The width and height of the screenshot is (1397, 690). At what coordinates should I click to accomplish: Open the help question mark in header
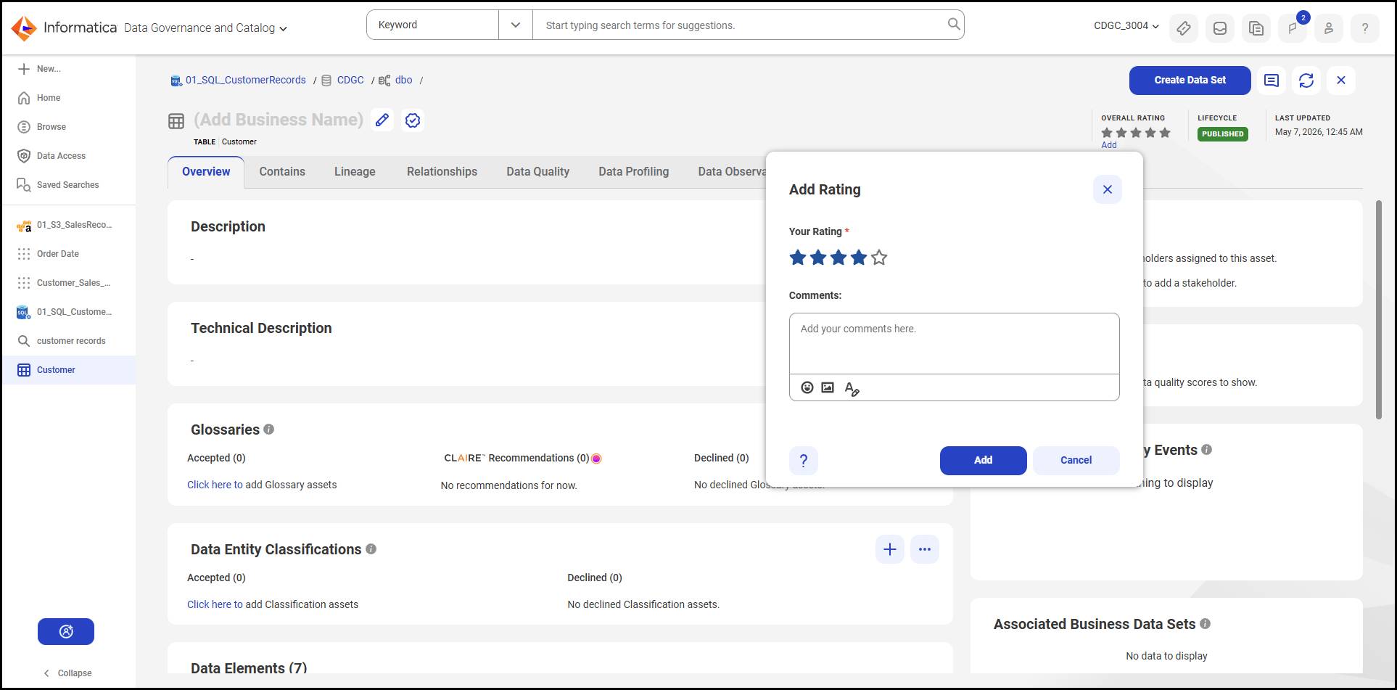1365,28
